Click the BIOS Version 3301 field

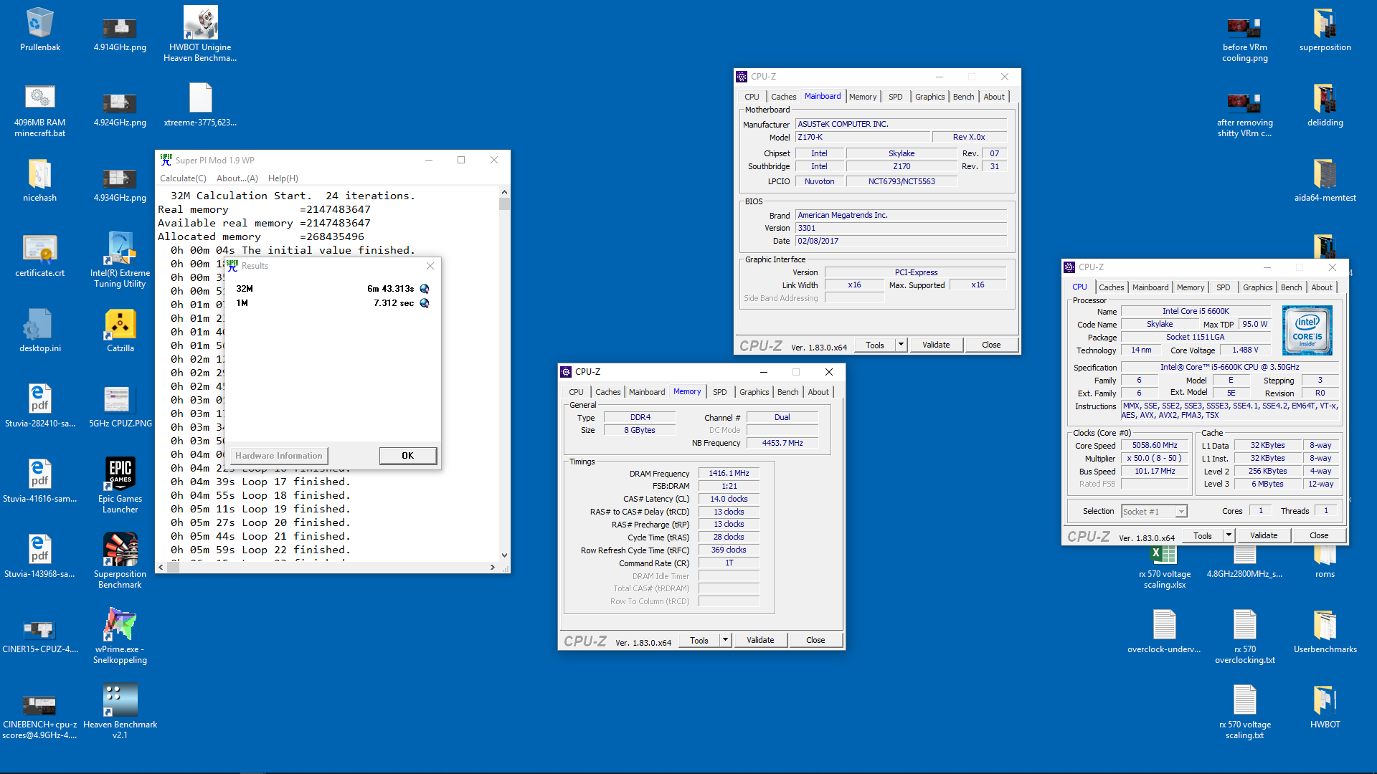click(901, 228)
